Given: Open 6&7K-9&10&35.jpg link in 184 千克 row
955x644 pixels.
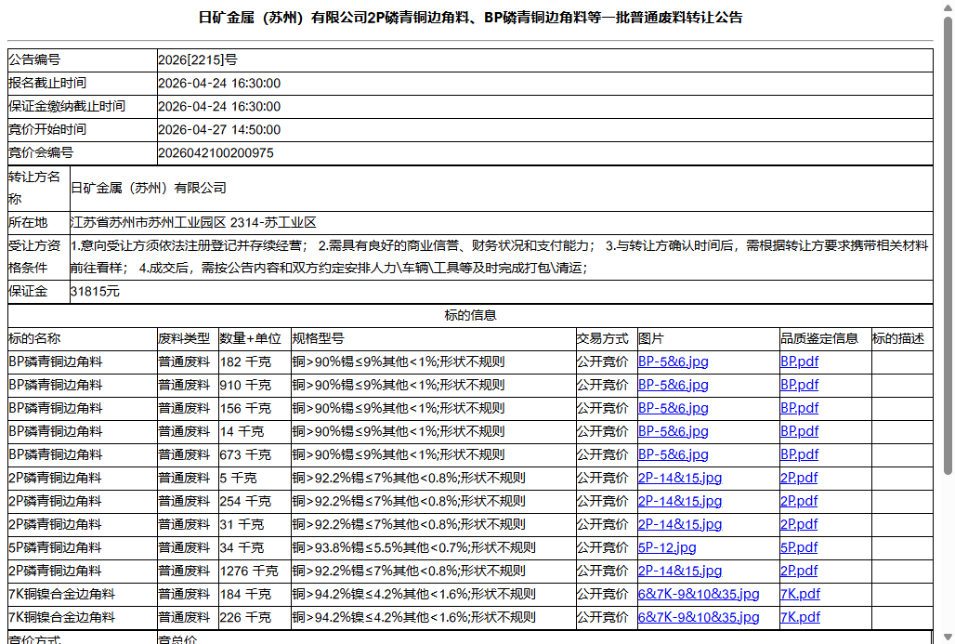Looking at the screenshot, I should [699, 594].
